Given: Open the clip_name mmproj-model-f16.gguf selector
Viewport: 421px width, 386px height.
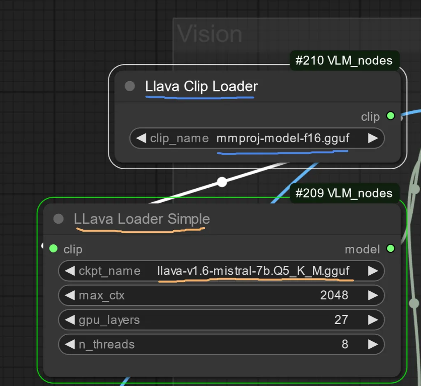Looking at the screenshot, I should (x=257, y=138).
